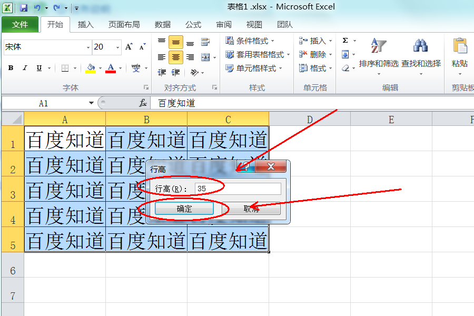Click the Excel application icon
This screenshot has width=474, height=316.
click(x=7, y=7)
